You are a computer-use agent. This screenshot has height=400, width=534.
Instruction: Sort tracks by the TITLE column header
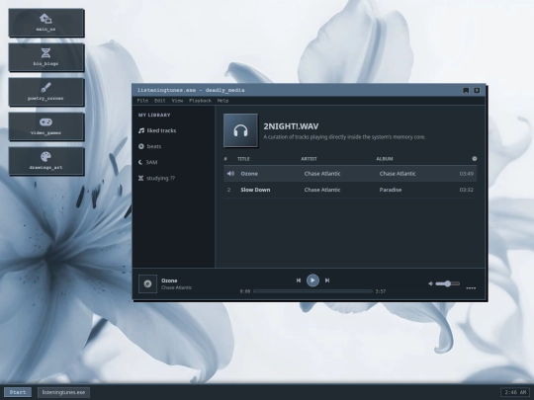(243, 159)
